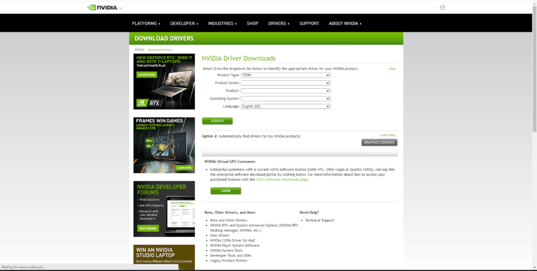Open the Drivers menu
This screenshot has height=271, width=537.
[278, 23]
